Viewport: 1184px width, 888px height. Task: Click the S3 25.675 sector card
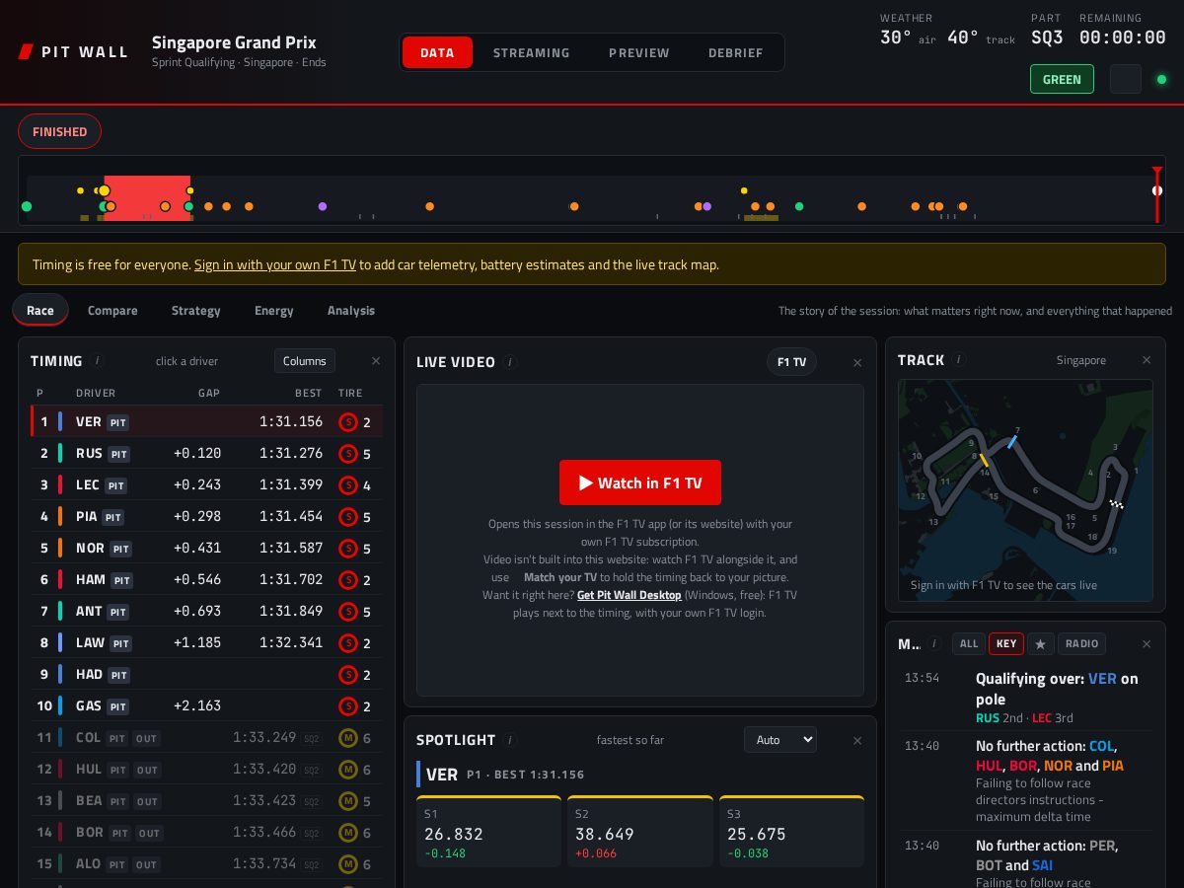tap(791, 831)
